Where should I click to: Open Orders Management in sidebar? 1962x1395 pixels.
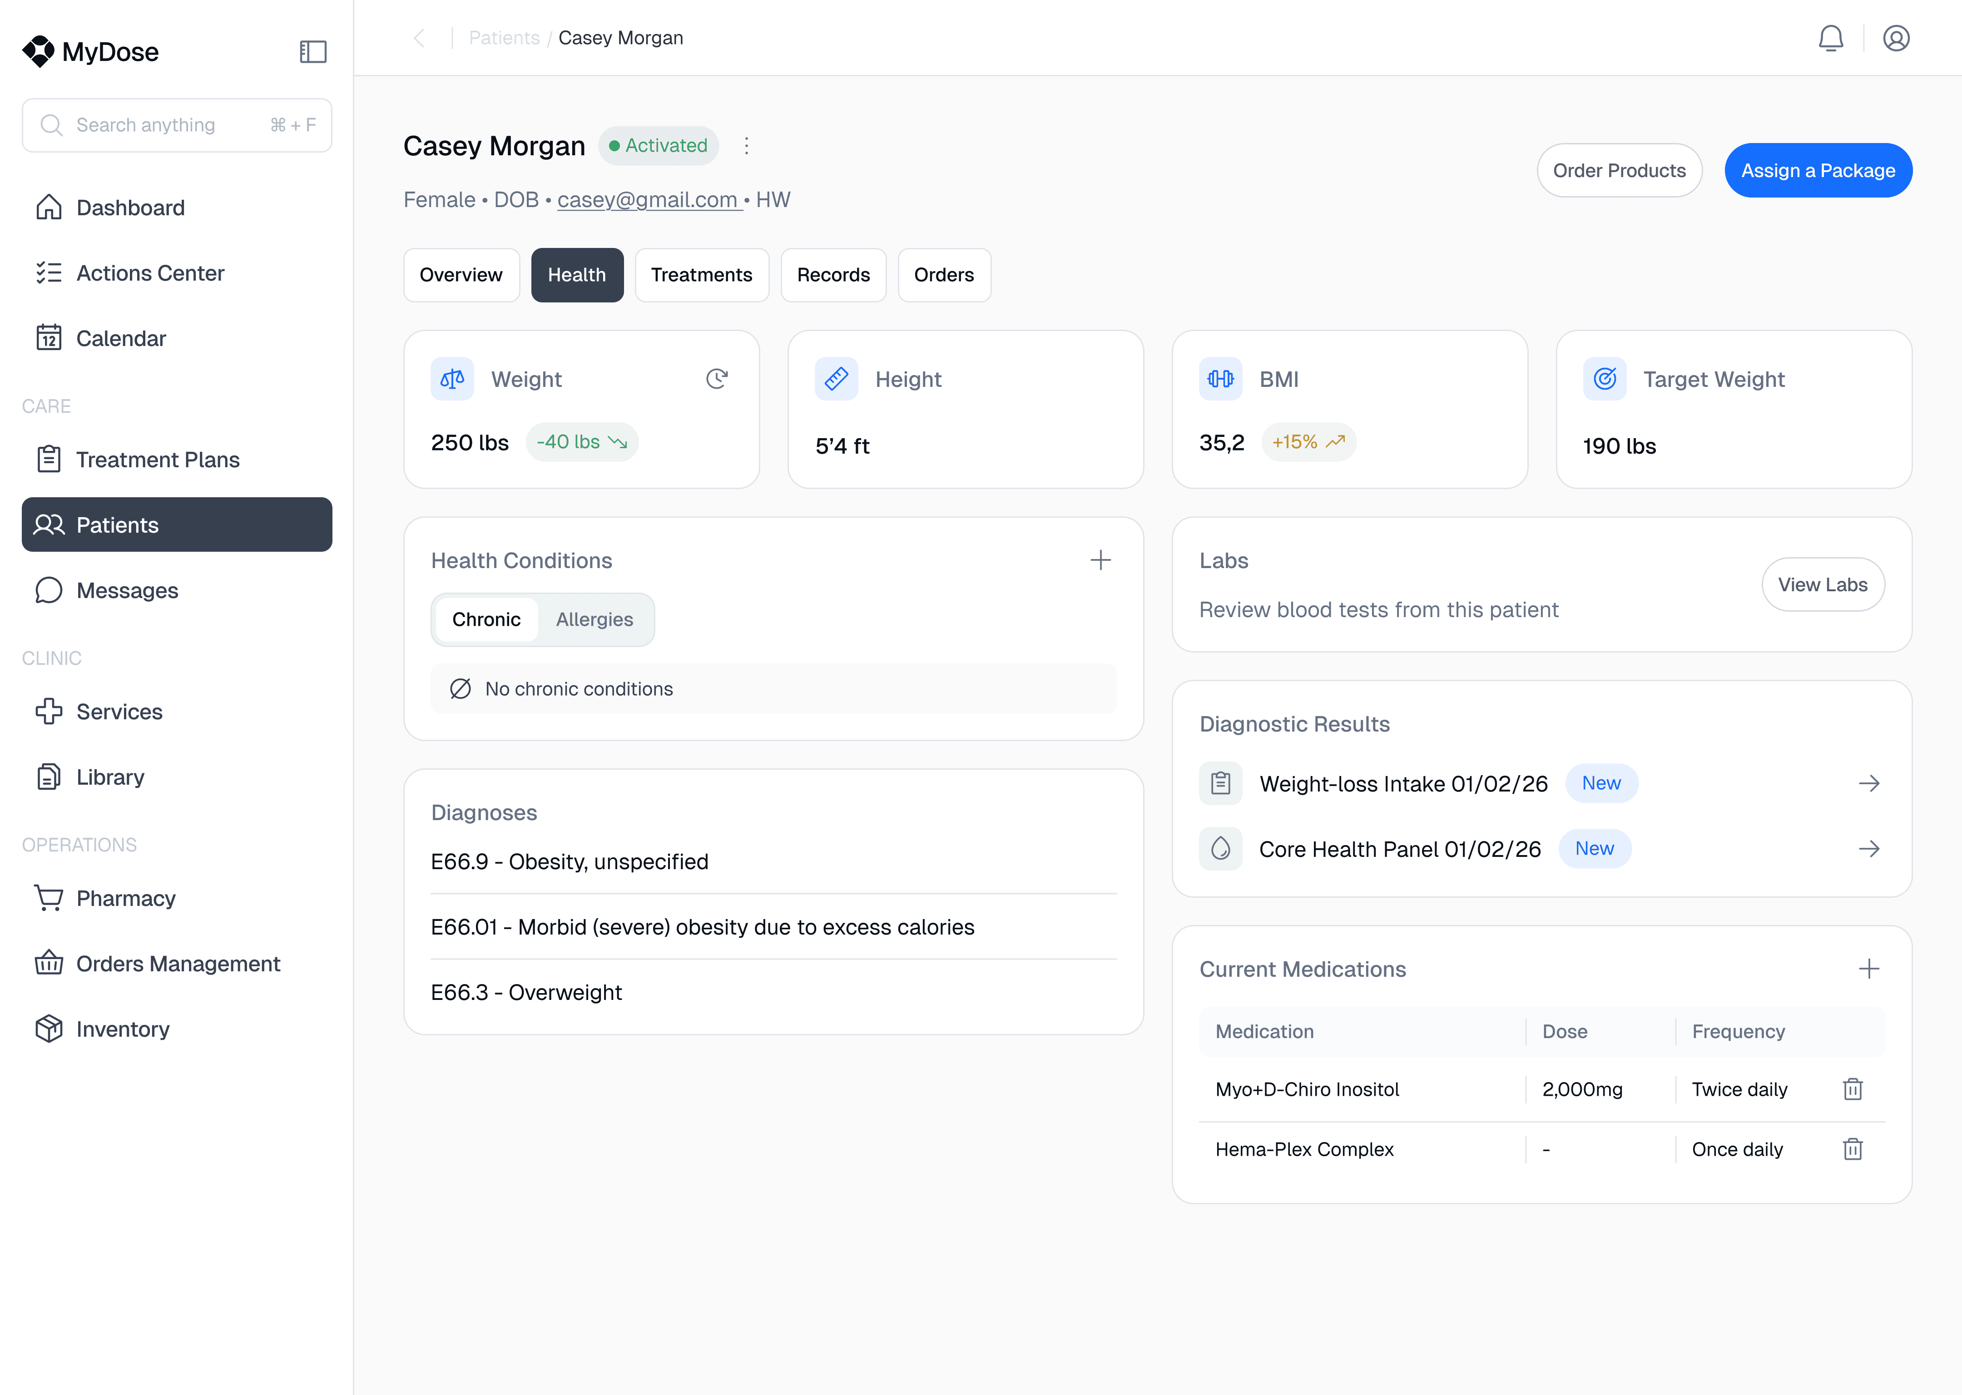click(x=177, y=964)
